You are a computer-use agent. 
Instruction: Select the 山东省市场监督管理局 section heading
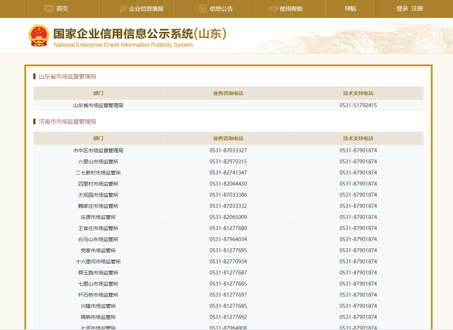tap(67, 76)
